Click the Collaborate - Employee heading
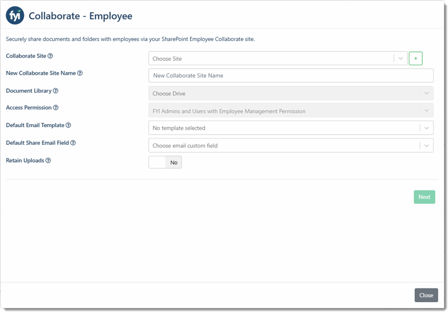Image resolution: width=448 pixels, height=312 pixels. [81, 16]
